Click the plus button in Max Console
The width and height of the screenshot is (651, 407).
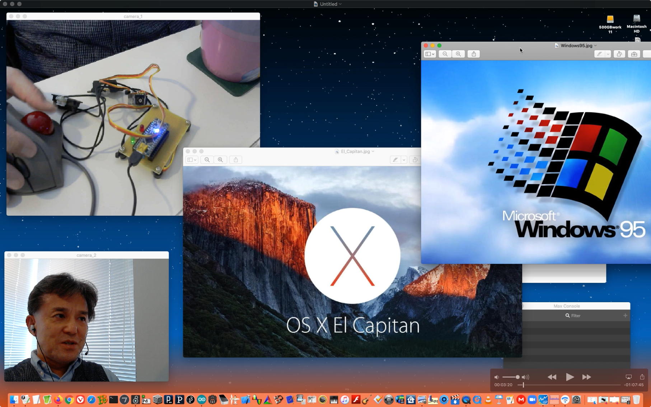[625, 315]
